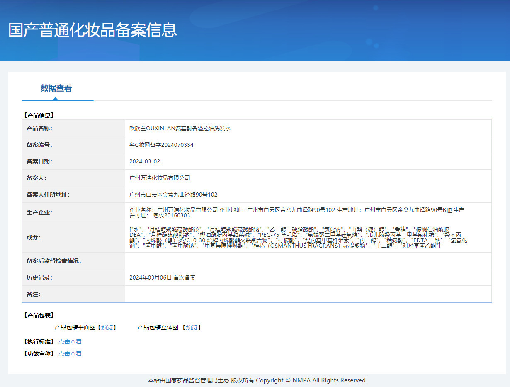Select product name 欧欣兰OUXINLAN氨基酸香溢控油洗发水
This screenshot has height=387, width=510.
tap(180, 128)
